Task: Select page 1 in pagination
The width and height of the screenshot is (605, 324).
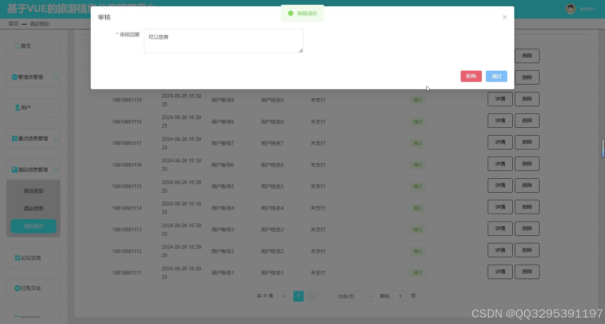Action: 298,296
